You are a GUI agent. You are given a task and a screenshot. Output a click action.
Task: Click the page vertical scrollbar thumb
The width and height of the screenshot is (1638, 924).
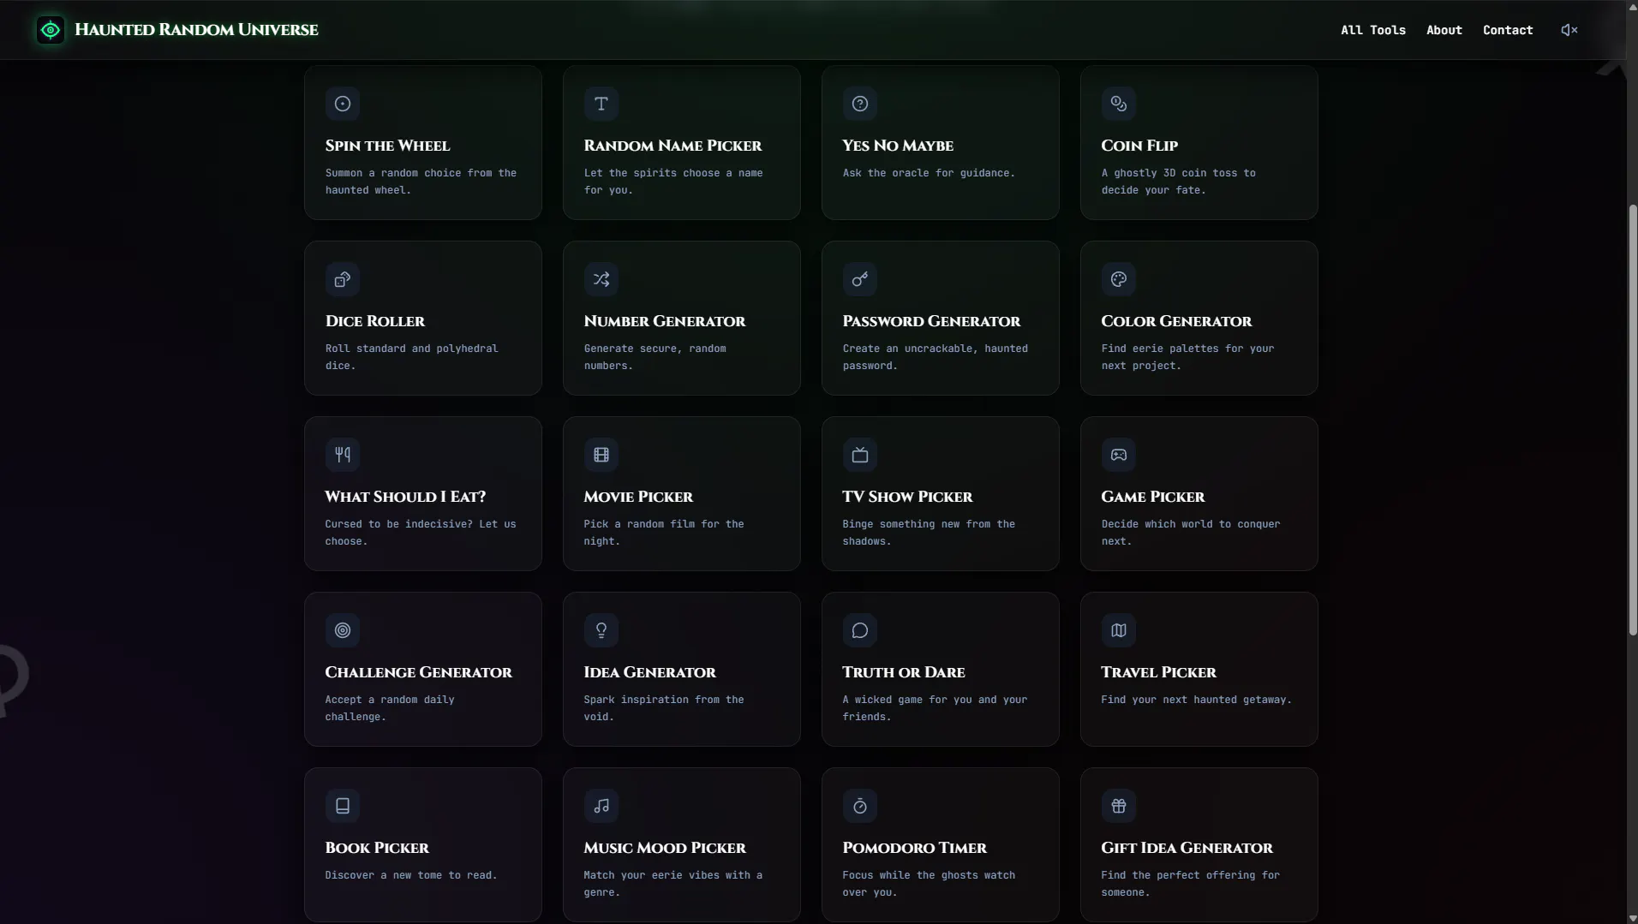click(x=1633, y=420)
